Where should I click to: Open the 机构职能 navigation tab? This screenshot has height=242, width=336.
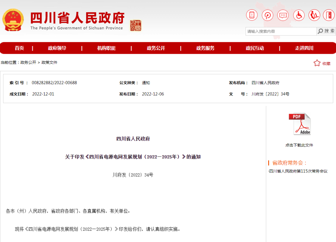[106, 48]
